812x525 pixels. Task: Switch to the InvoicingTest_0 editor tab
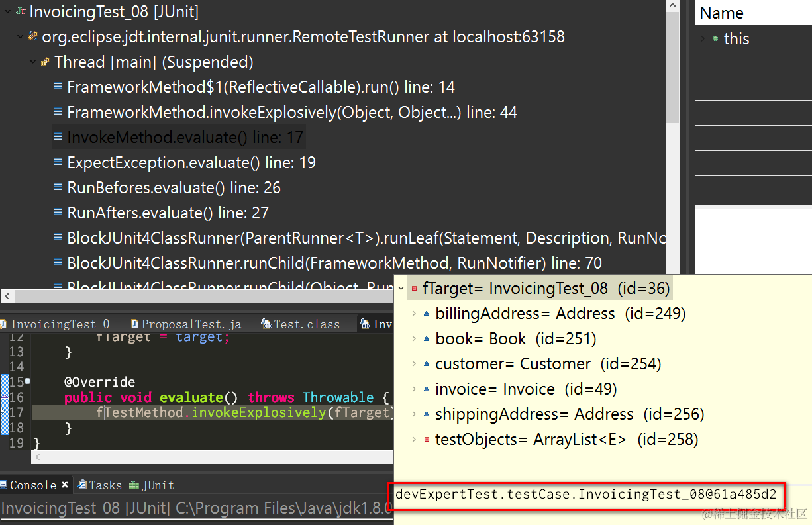pyautogui.click(x=56, y=324)
